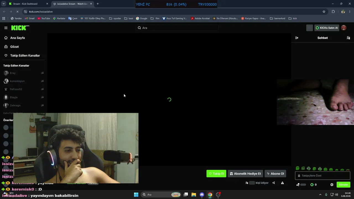This screenshot has width=354, height=199.
Task: Close the Stream - Kick Dashboard tab
Action: pos(47,4)
